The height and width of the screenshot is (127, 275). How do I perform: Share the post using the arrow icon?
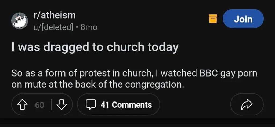pyautogui.click(x=247, y=104)
